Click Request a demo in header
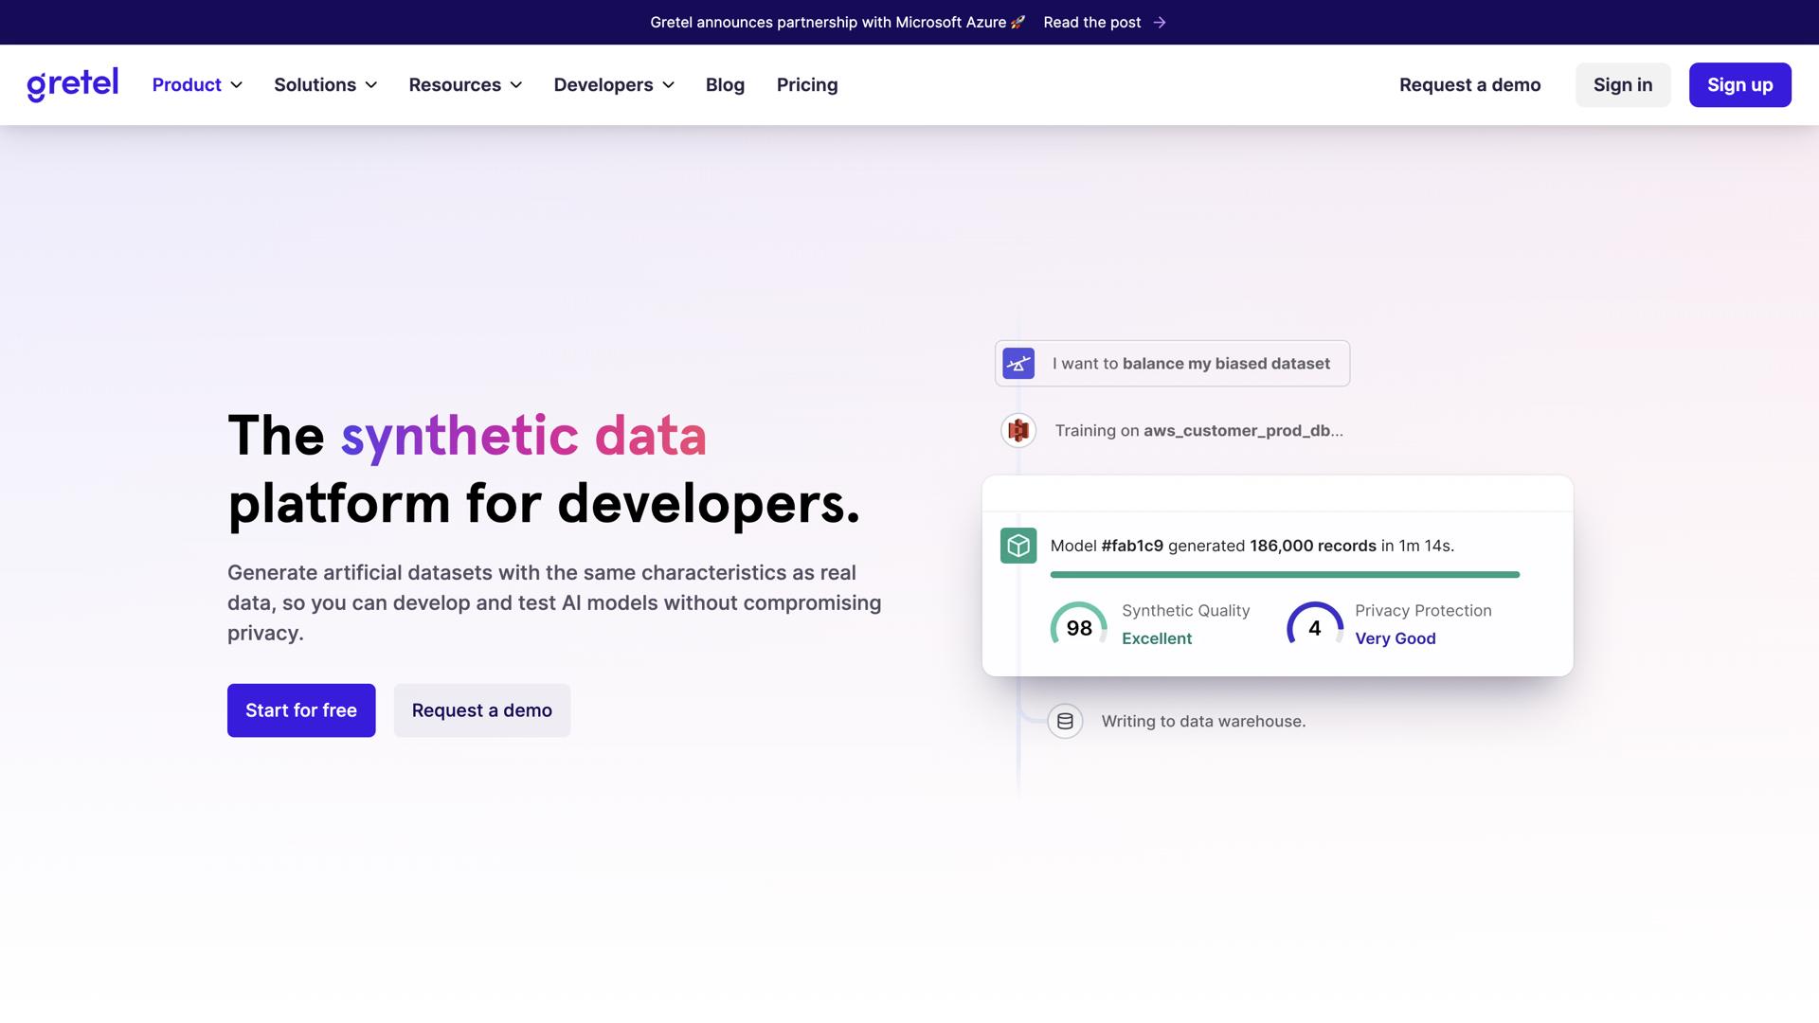The height and width of the screenshot is (1023, 1819). click(1469, 85)
